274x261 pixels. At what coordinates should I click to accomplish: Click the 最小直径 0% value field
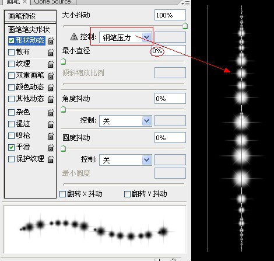pyautogui.click(x=168, y=51)
